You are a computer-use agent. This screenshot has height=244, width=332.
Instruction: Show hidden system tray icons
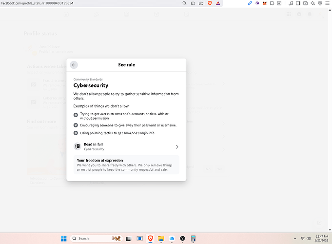pyautogui.click(x=295, y=238)
